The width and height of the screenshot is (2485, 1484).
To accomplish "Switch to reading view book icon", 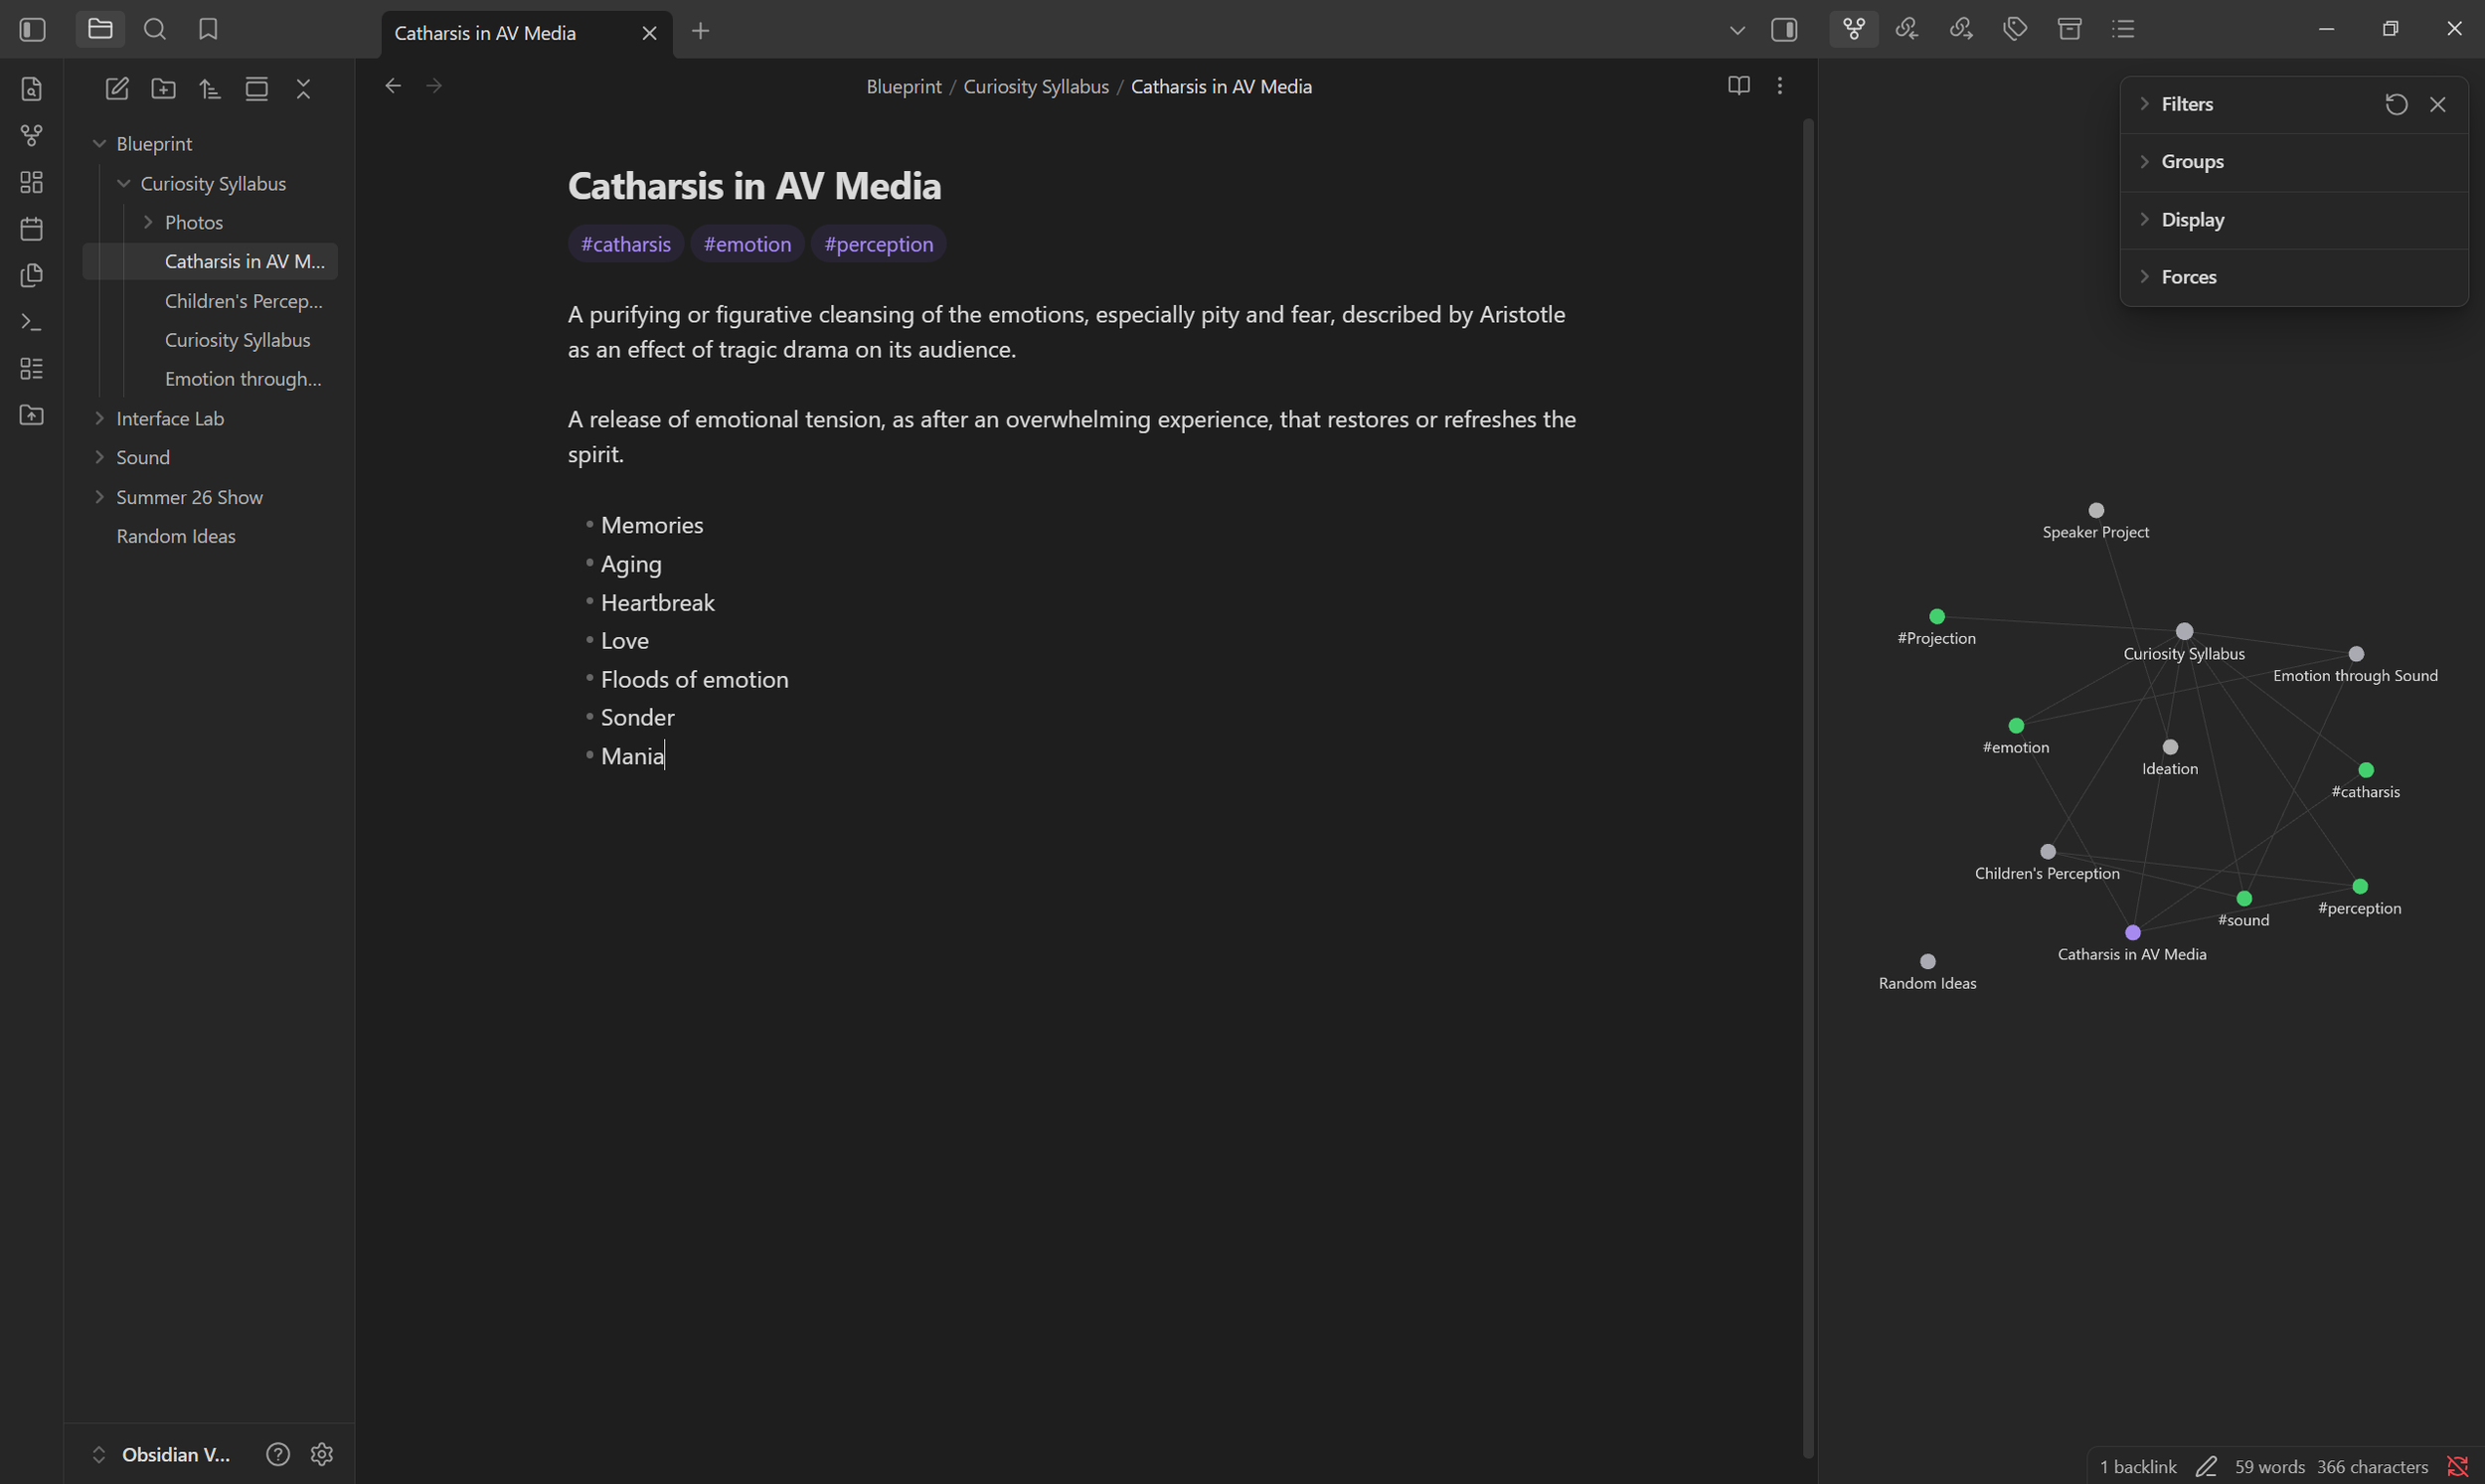I will point(1739,86).
